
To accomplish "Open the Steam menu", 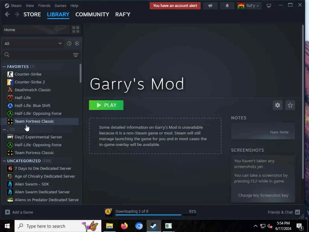I will coord(16,5).
